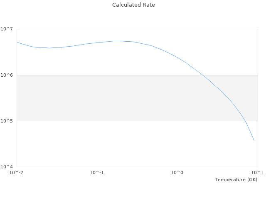Screen dimensions: 266x200
Task: Select the 10^-2 x-axis tick label
Action: click(17, 172)
